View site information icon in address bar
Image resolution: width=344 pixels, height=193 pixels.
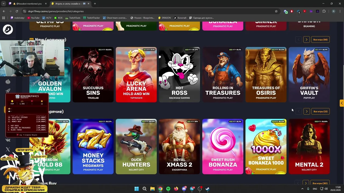point(24,11)
